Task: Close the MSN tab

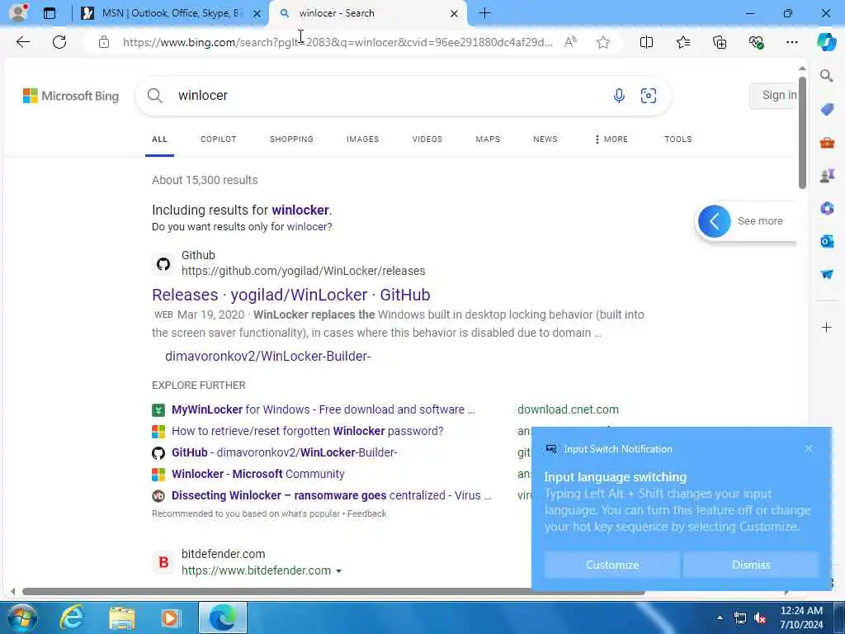Action: click(x=257, y=13)
